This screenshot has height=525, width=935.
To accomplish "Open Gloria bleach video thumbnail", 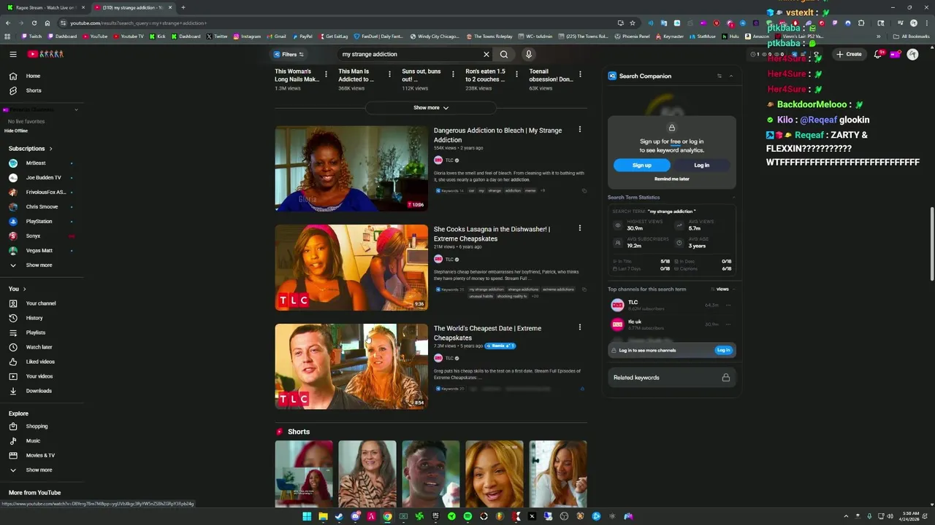I will [351, 168].
